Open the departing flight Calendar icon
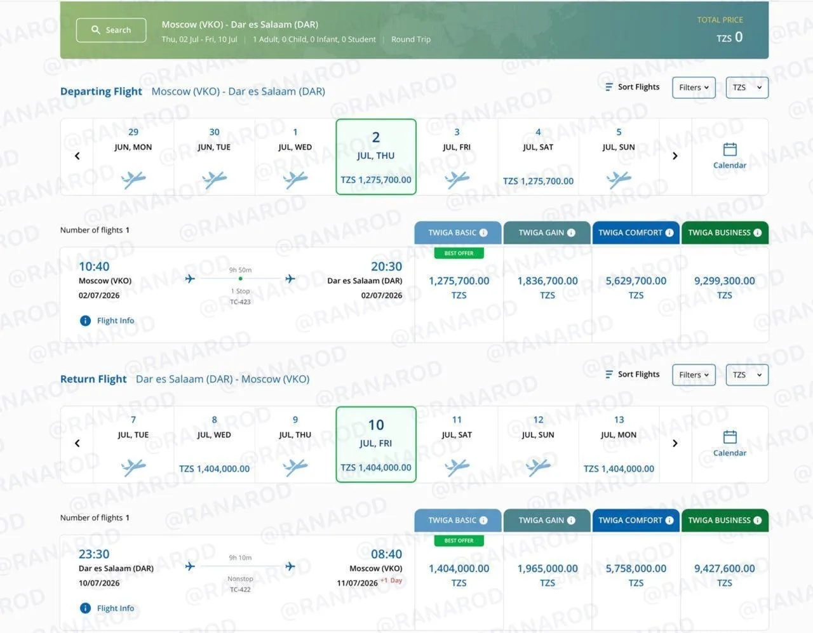 pyautogui.click(x=730, y=150)
